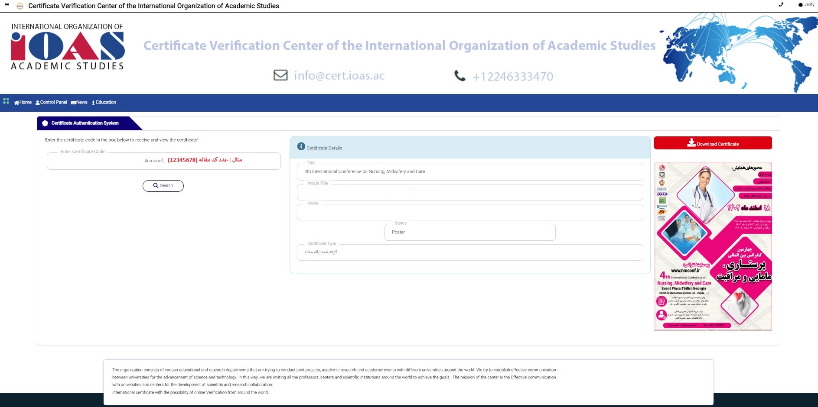Click the Certificate Details header text

pyautogui.click(x=324, y=148)
